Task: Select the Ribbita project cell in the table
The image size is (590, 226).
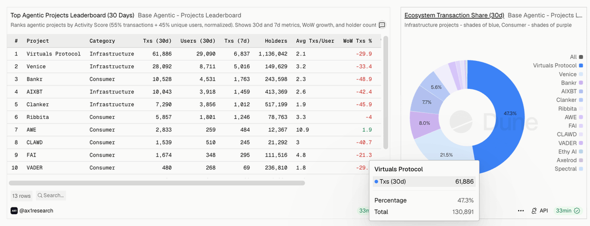Action: click(x=37, y=117)
